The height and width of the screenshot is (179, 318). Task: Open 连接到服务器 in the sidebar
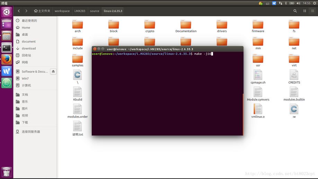[x=35, y=132]
